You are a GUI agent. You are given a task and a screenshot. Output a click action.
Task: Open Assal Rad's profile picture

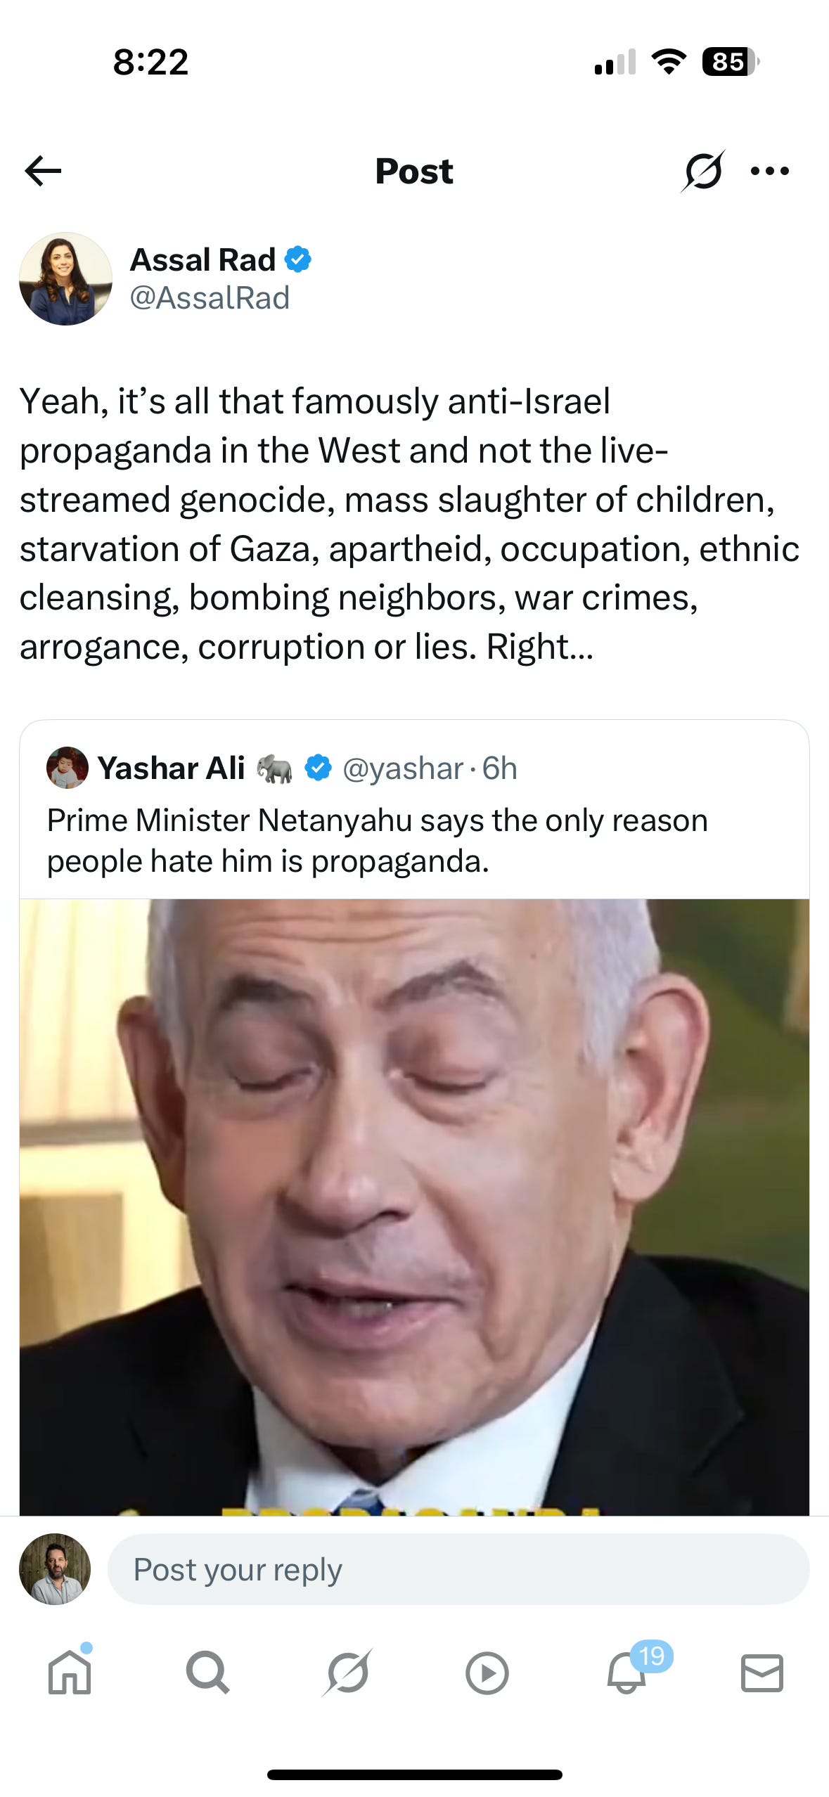65,278
